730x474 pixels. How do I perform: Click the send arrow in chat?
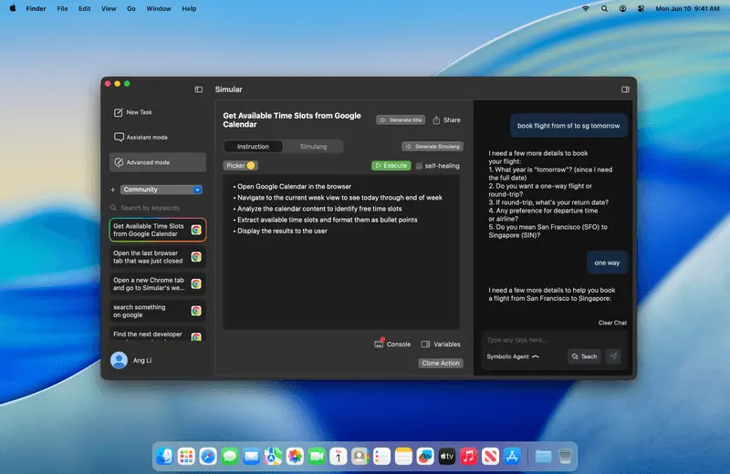(x=613, y=356)
